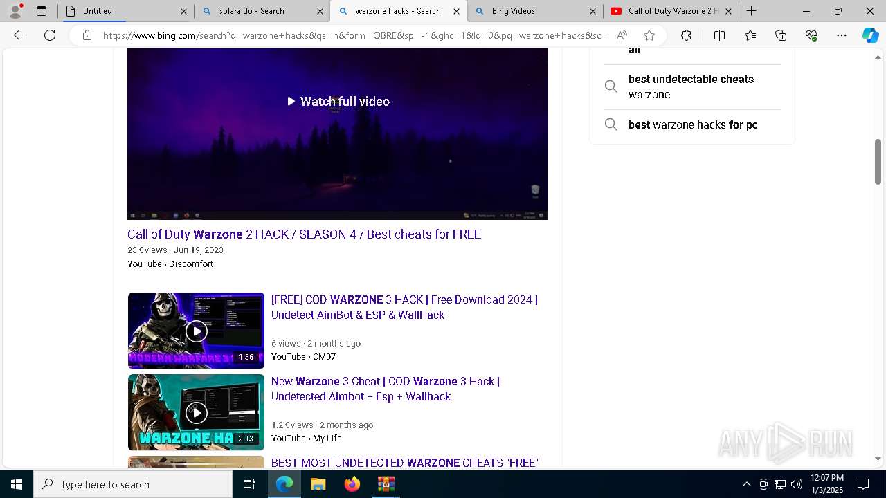This screenshot has width=886, height=498.
Task: Close the solara do - Search tab
Action: (x=320, y=11)
